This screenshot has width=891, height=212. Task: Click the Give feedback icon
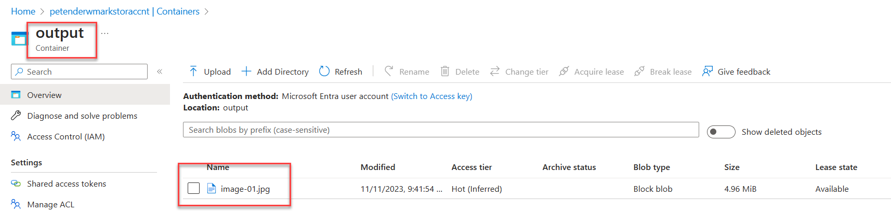(707, 72)
